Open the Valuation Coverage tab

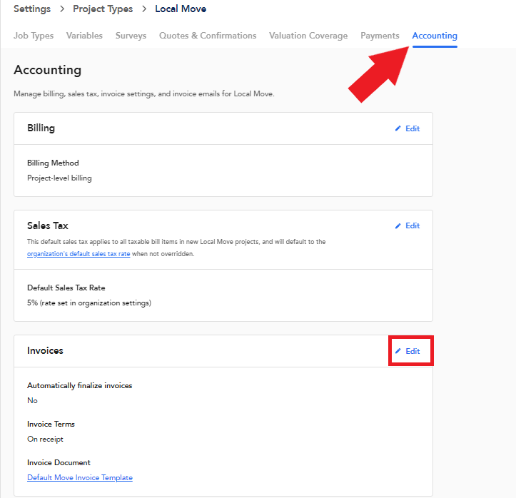point(308,36)
